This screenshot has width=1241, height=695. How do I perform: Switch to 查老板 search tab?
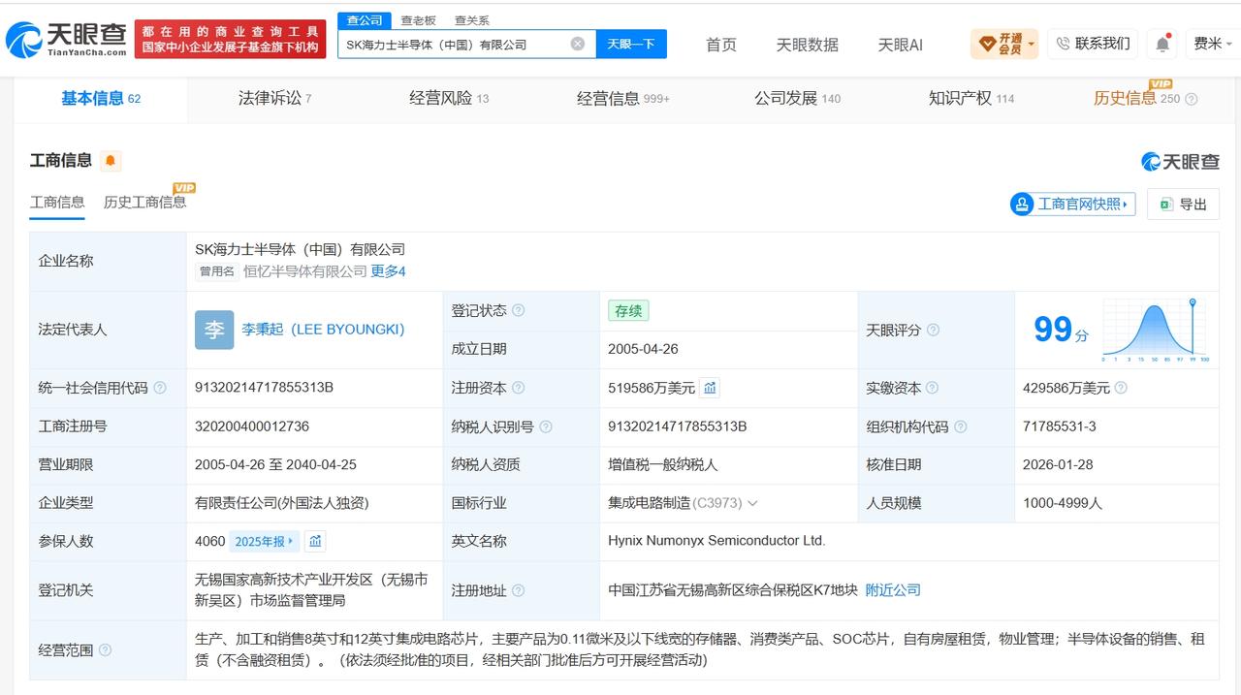point(419,20)
